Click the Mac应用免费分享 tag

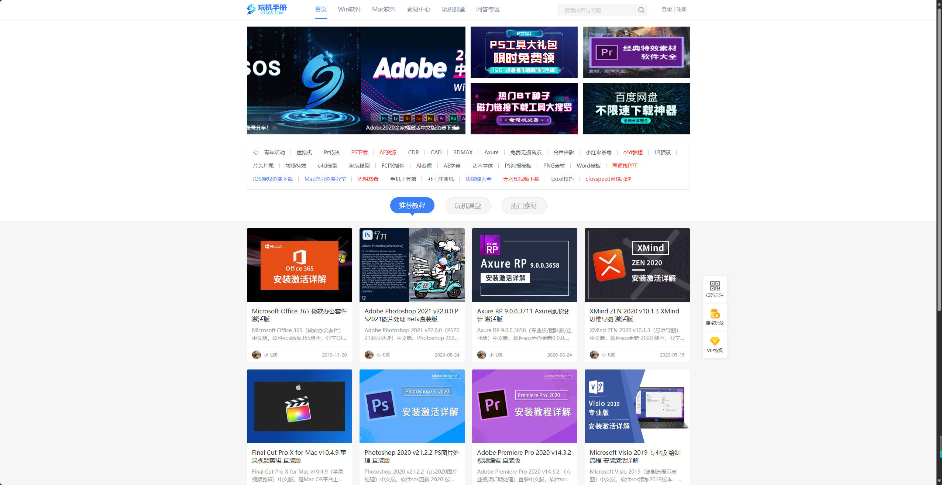tap(325, 179)
